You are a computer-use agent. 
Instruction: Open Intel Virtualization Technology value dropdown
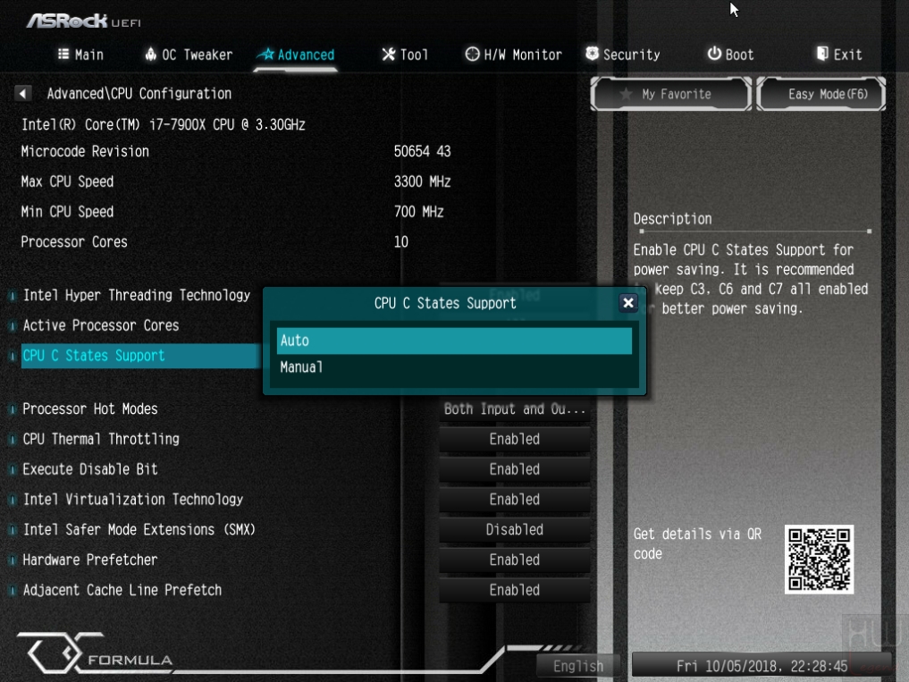tap(514, 500)
